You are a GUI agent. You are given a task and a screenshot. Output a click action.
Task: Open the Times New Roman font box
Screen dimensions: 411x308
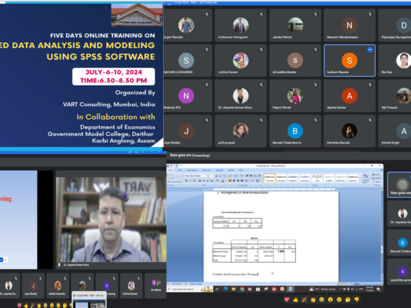tap(195, 176)
